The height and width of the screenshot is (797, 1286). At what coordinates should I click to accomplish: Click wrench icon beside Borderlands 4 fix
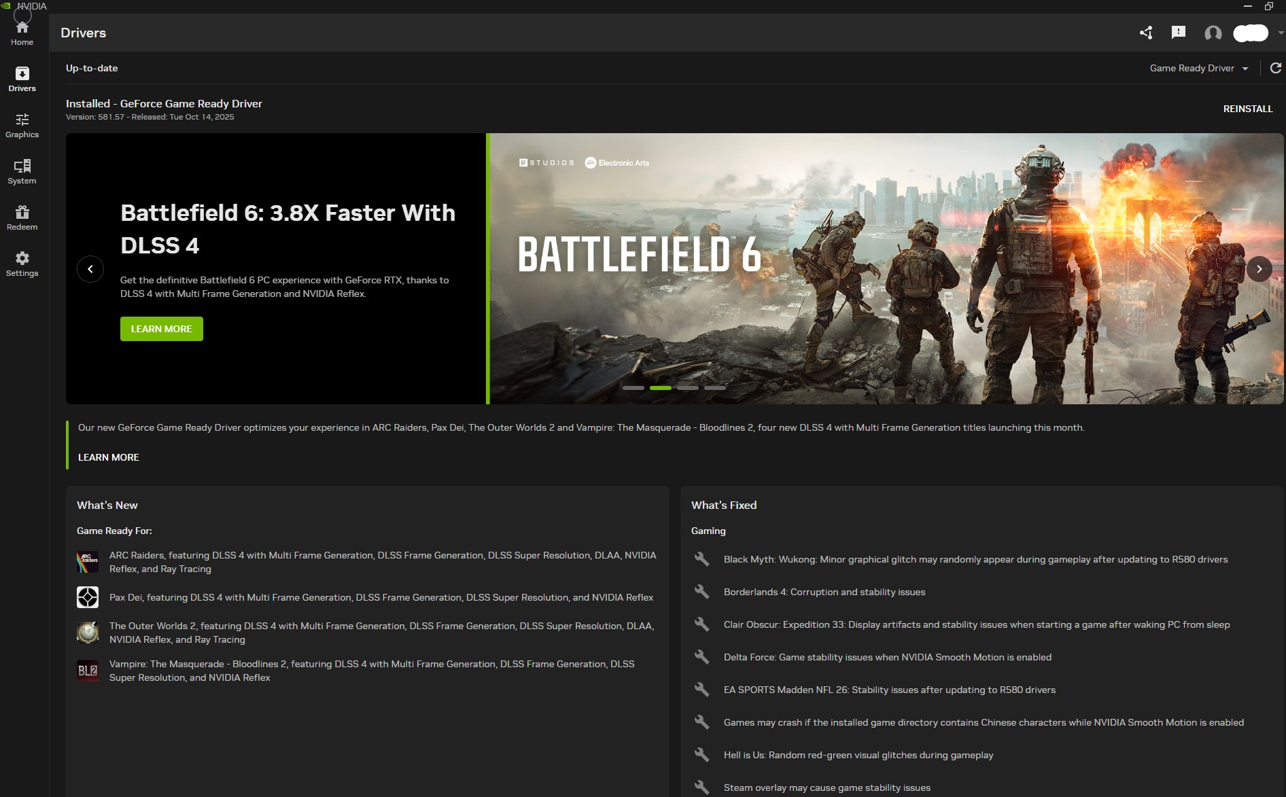[x=702, y=592]
